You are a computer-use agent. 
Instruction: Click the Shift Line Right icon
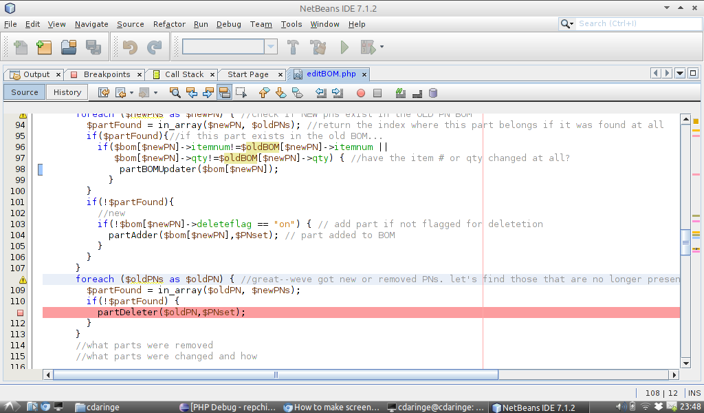[x=337, y=92]
